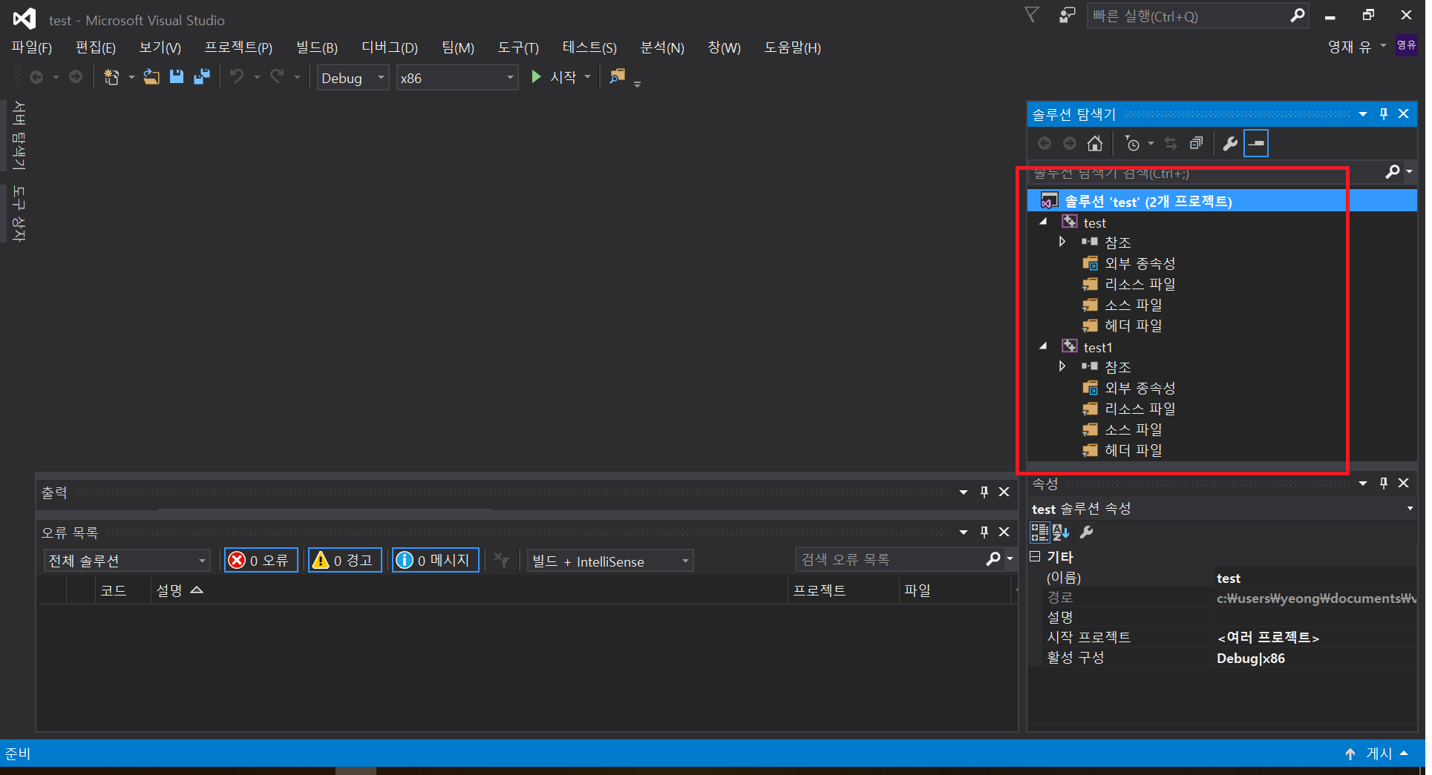Click Sync with Active Document icon
The height and width of the screenshot is (775, 1432).
[x=1171, y=144]
